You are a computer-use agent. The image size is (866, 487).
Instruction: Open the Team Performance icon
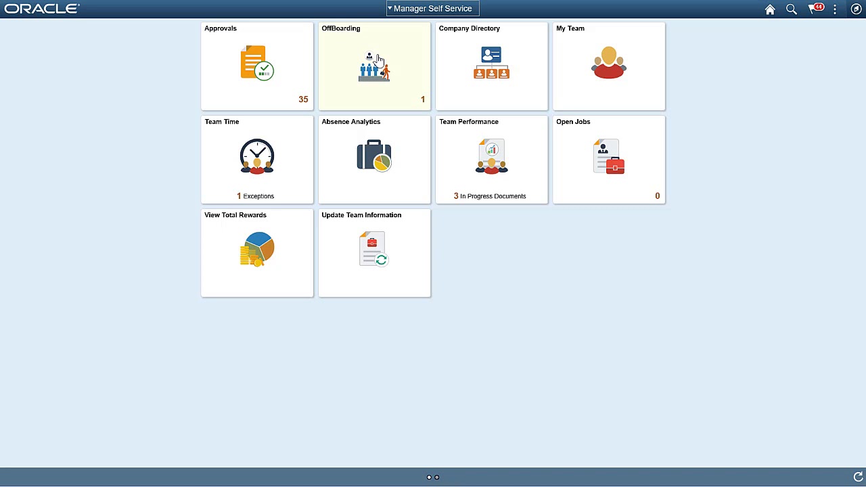[491, 156]
